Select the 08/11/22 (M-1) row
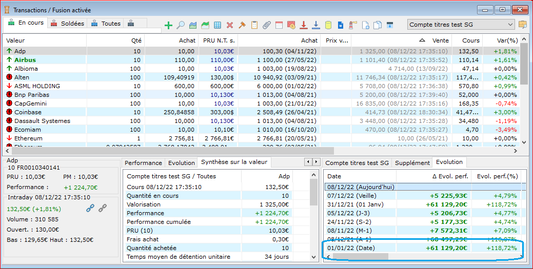Image resolution: width=533 pixels, height=269 pixels. [423, 231]
